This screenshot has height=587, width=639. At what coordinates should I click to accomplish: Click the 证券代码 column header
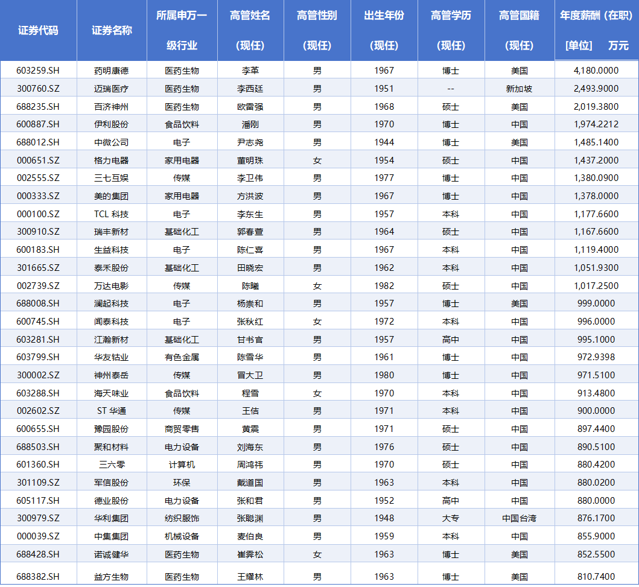(38, 30)
